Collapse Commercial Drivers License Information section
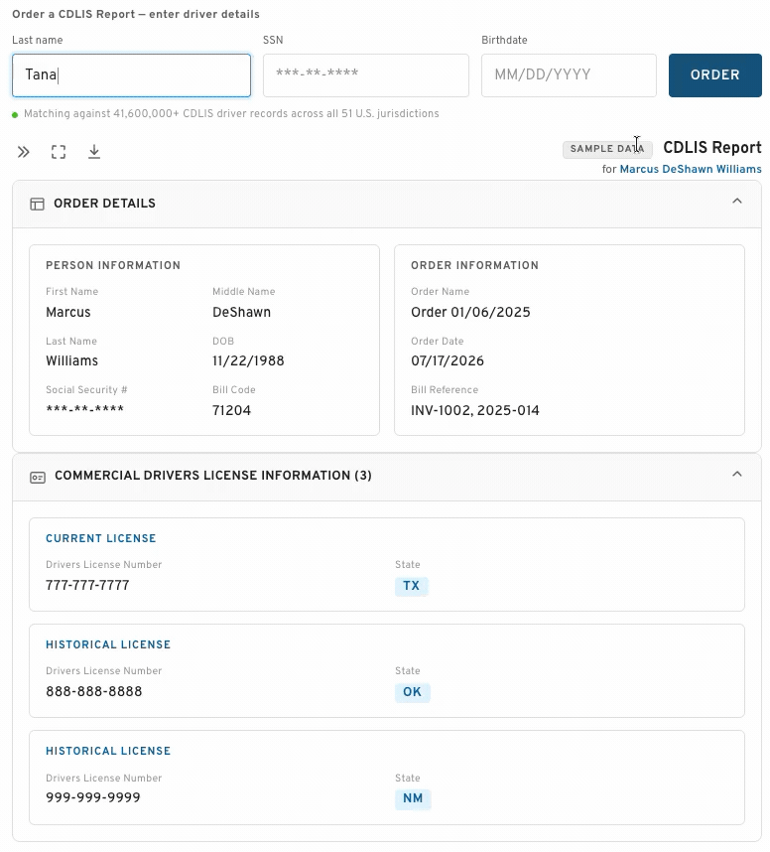The height and width of the screenshot is (852, 770). (x=736, y=474)
